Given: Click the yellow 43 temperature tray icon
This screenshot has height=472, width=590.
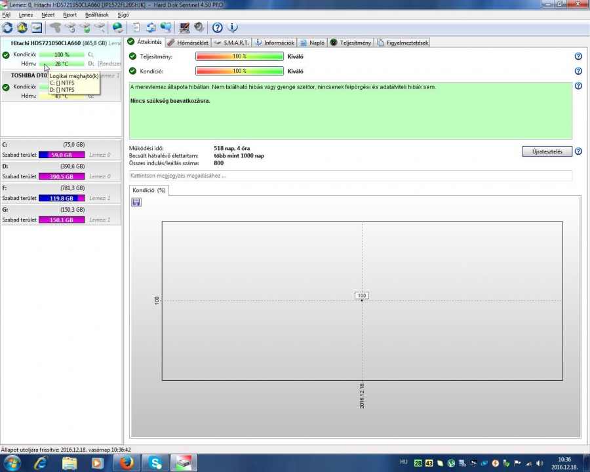Looking at the screenshot, I should pos(429,463).
